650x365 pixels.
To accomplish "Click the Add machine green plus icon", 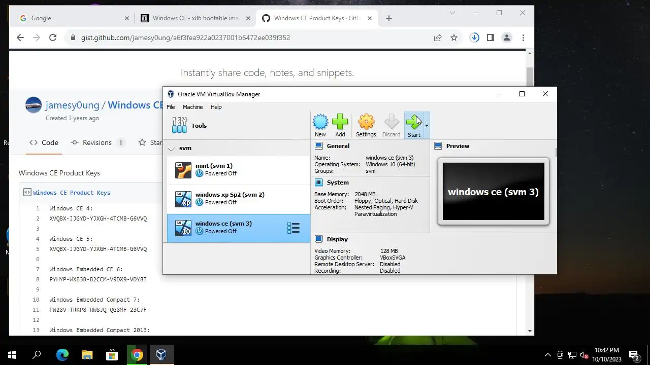I will [340, 125].
